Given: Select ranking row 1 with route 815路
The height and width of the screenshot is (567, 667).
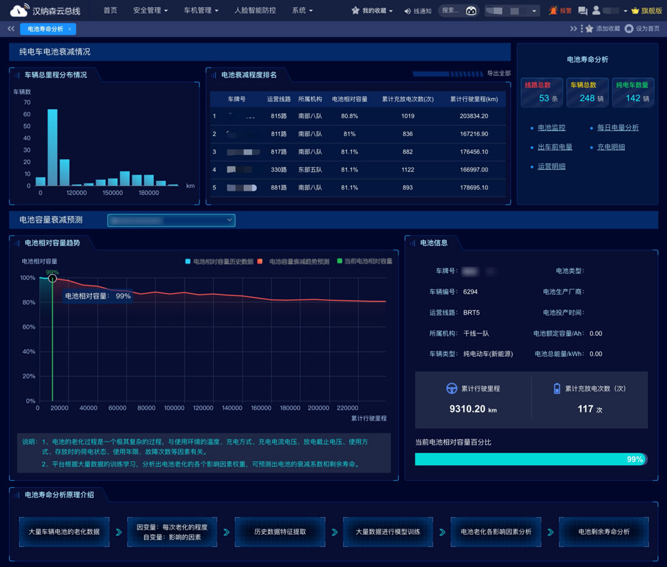Looking at the screenshot, I should click(x=358, y=116).
